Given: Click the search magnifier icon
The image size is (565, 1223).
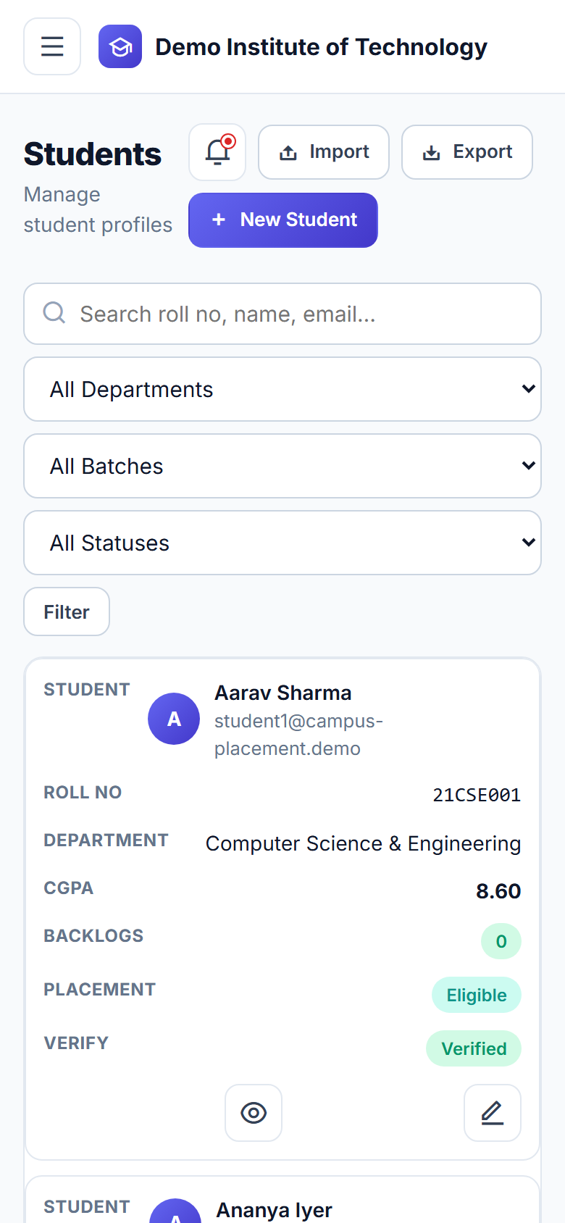Looking at the screenshot, I should coord(54,313).
